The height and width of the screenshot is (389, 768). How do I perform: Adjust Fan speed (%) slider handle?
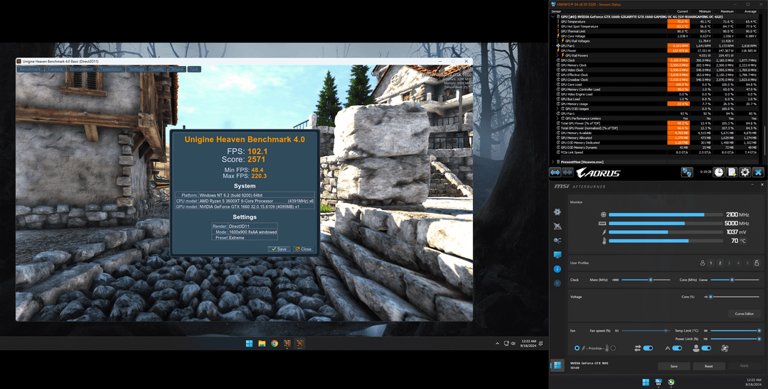(666, 331)
